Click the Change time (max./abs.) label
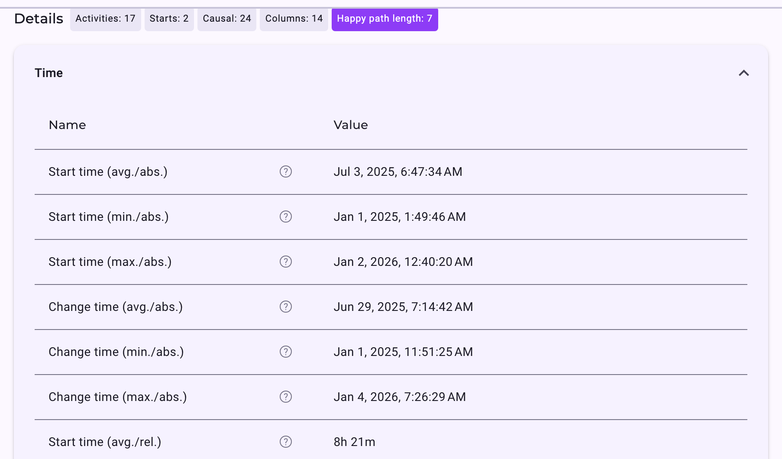 point(118,397)
